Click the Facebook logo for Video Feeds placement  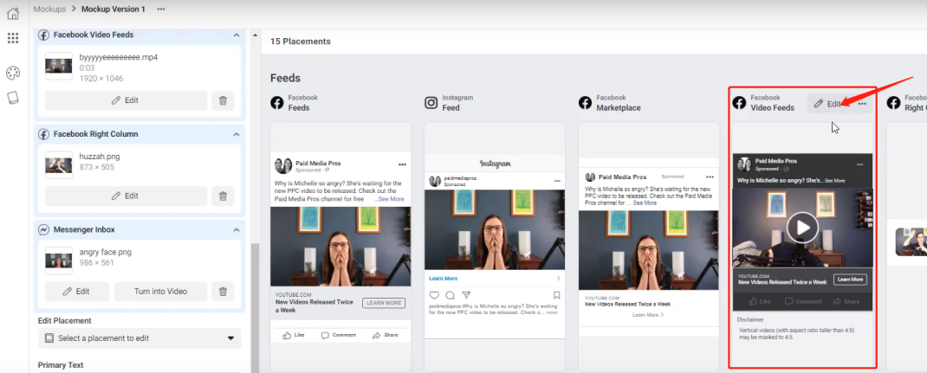(x=739, y=103)
